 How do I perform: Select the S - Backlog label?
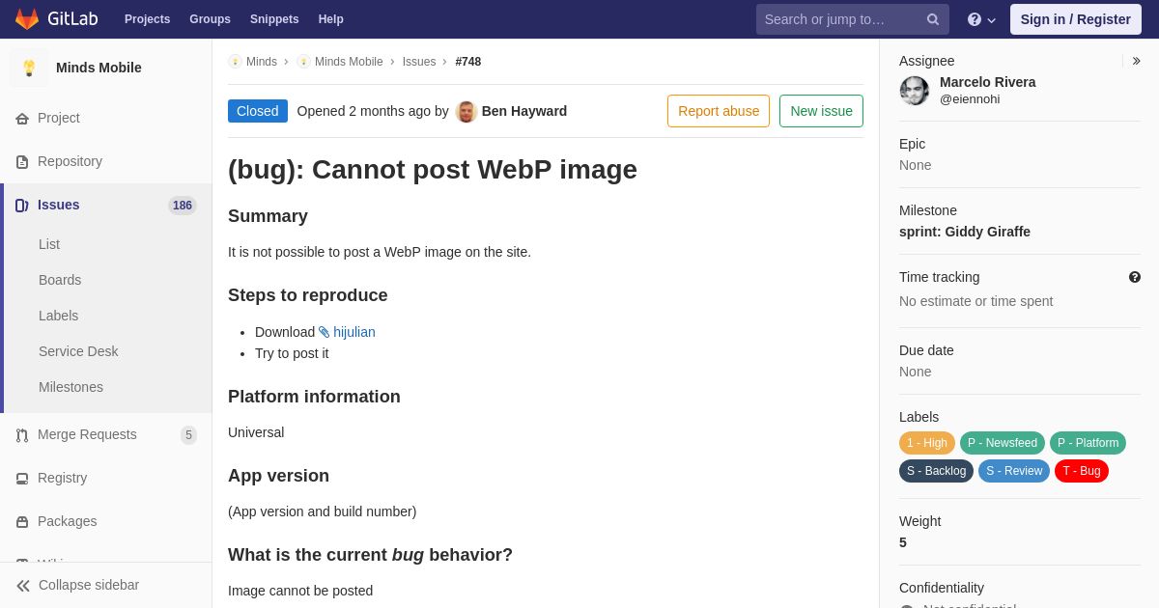point(936,471)
